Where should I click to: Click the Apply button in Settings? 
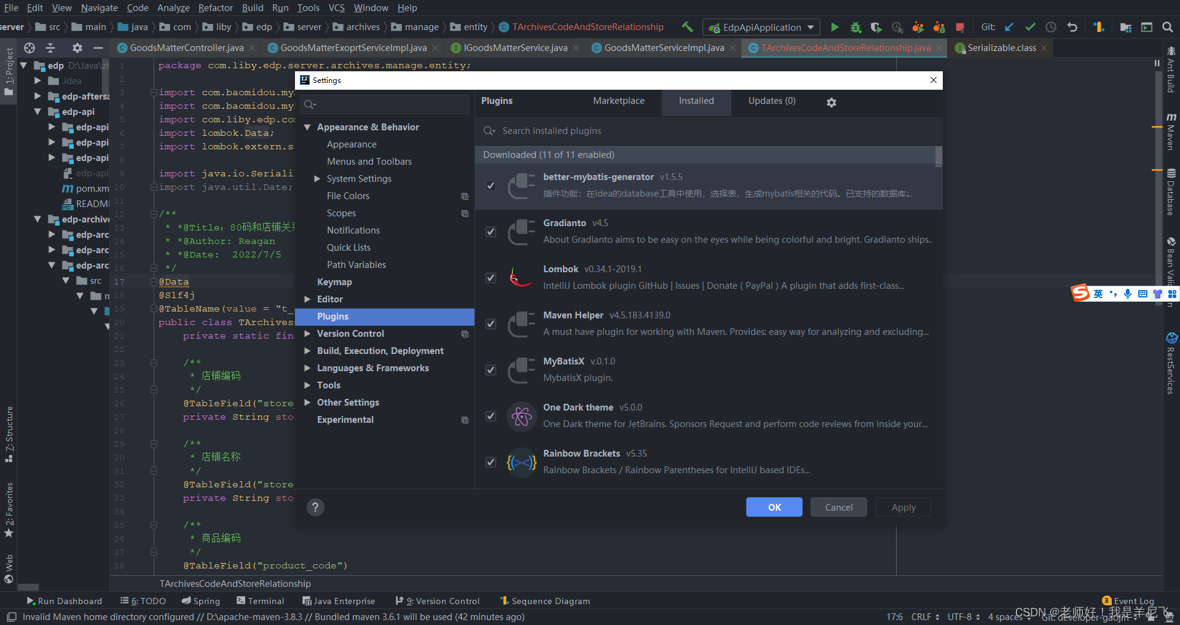[903, 507]
